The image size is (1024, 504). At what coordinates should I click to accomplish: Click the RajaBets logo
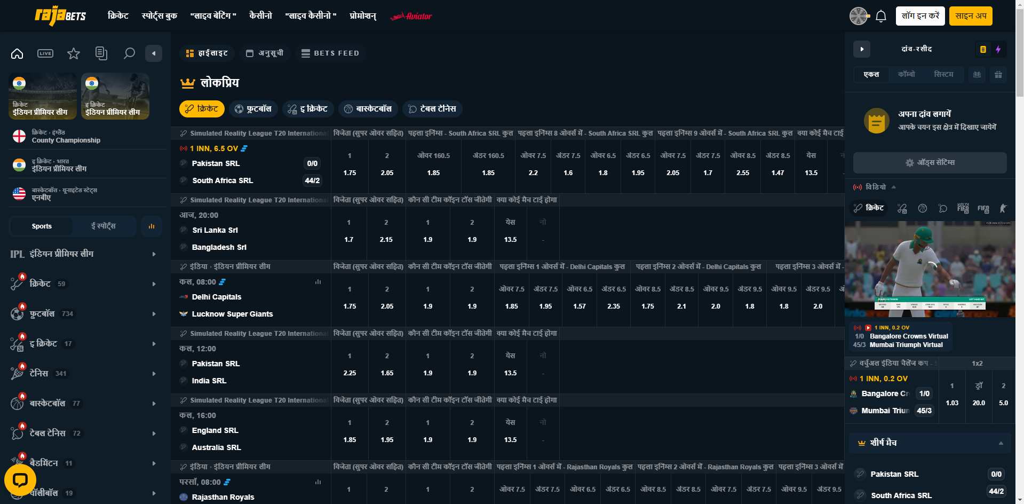(x=60, y=16)
